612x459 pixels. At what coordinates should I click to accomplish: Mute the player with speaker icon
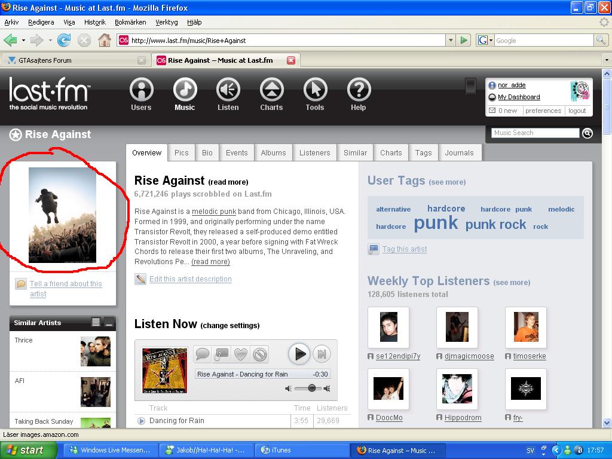(x=289, y=388)
